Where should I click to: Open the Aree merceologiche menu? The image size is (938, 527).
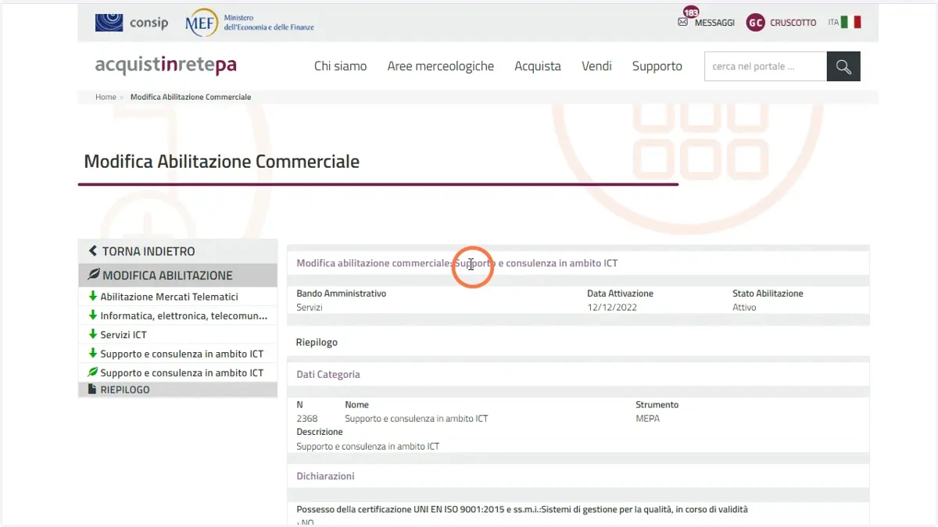pyautogui.click(x=441, y=66)
